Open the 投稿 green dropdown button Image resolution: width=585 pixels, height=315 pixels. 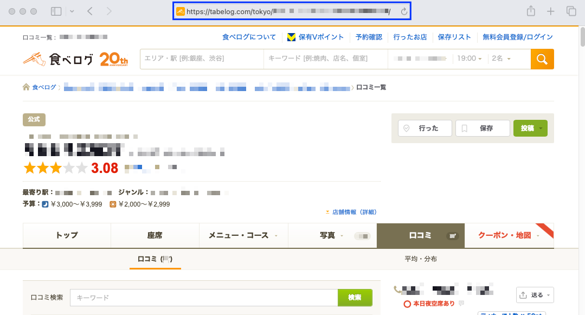point(530,128)
